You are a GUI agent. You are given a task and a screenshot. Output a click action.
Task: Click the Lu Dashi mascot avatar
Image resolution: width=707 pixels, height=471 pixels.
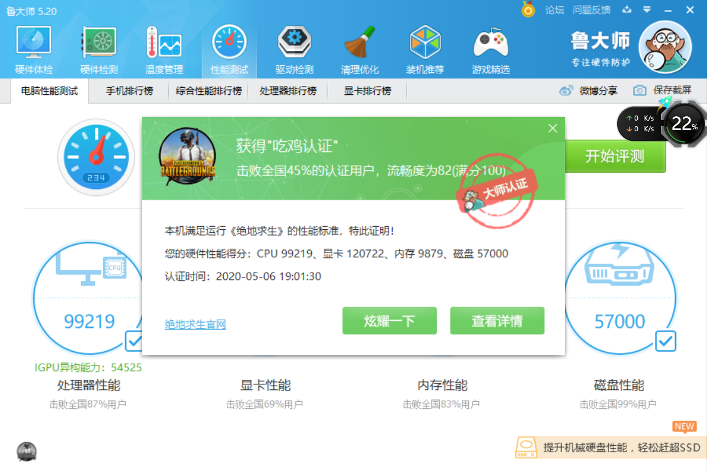(665, 47)
